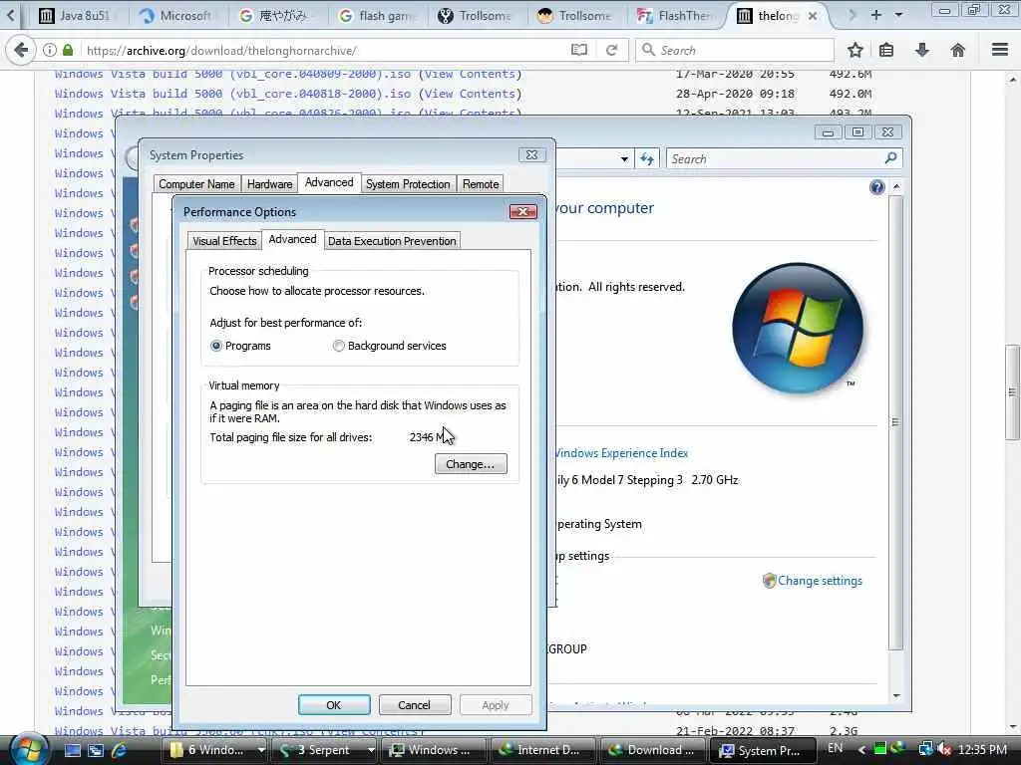Click View Contents for 040818-2000 iso

tap(471, 94)
